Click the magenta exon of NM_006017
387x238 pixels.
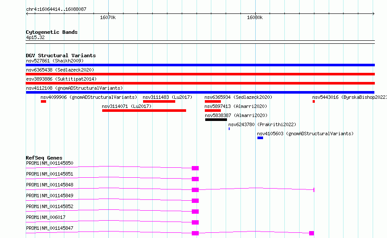pos(195,222)
